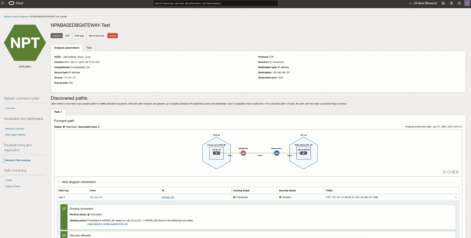Click 'Reachable' status text
Image resolution: width=471 pixels, height=238 pixels.
point(71,127)
